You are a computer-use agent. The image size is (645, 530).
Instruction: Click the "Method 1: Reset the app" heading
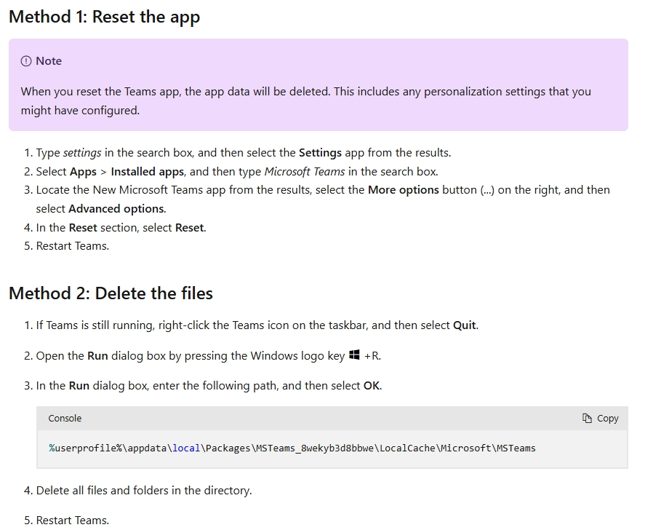105,17
